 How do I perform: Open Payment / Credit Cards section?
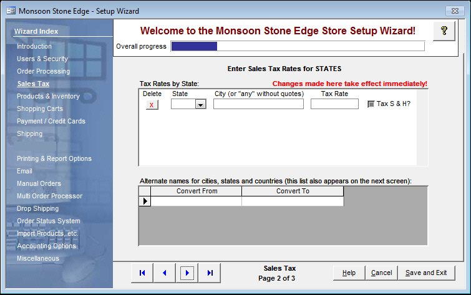click(51, 121)
